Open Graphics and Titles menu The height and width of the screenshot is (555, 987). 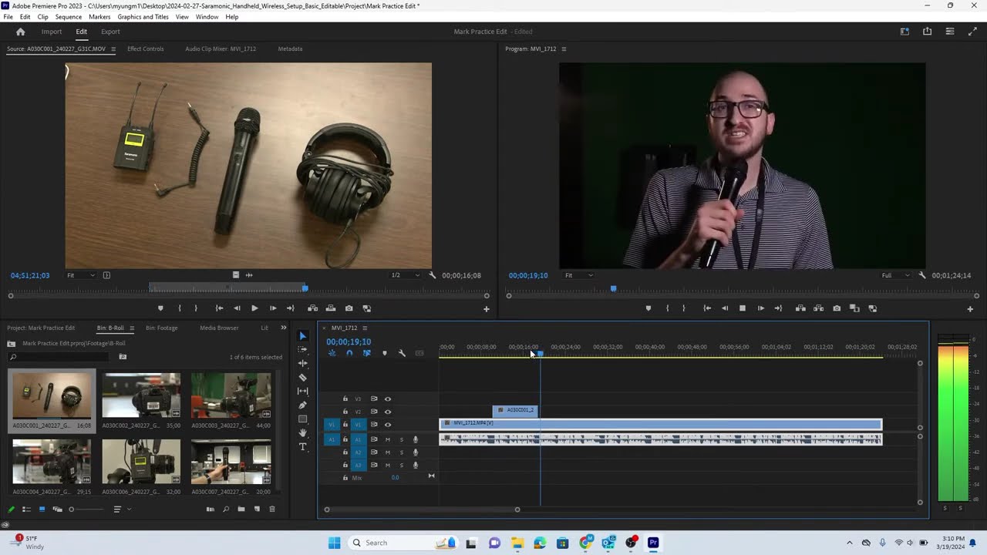[x=143, y=16]
